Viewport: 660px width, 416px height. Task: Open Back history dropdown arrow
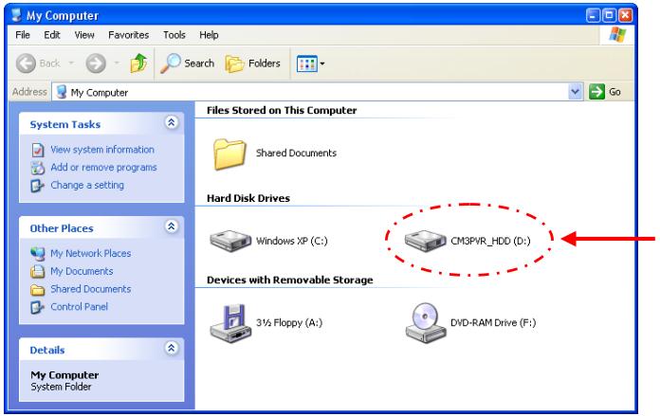point(71,63)
